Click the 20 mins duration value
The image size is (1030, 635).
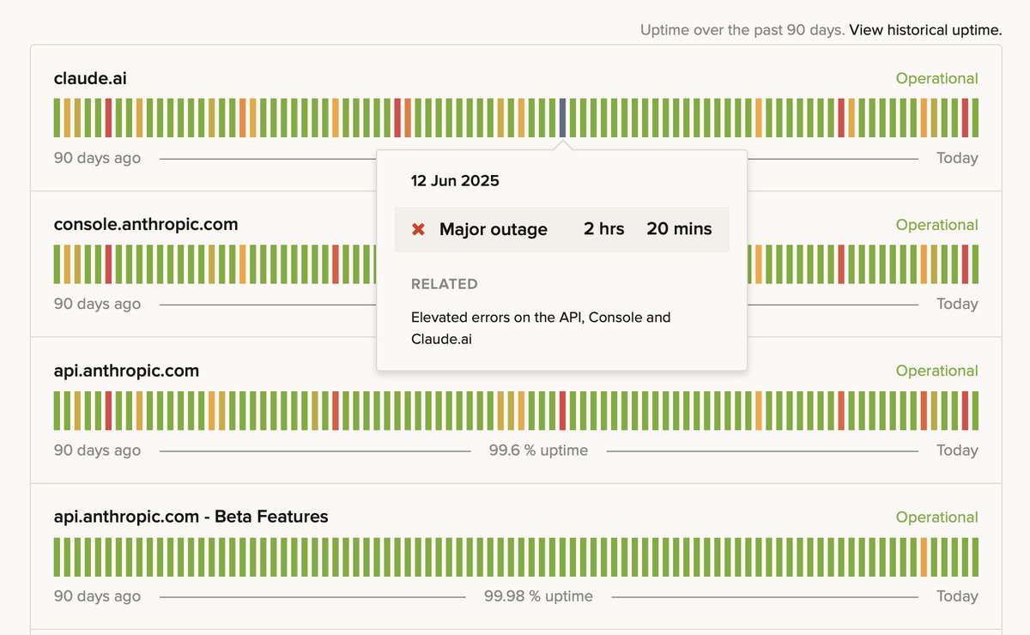[x=679, y=229]
